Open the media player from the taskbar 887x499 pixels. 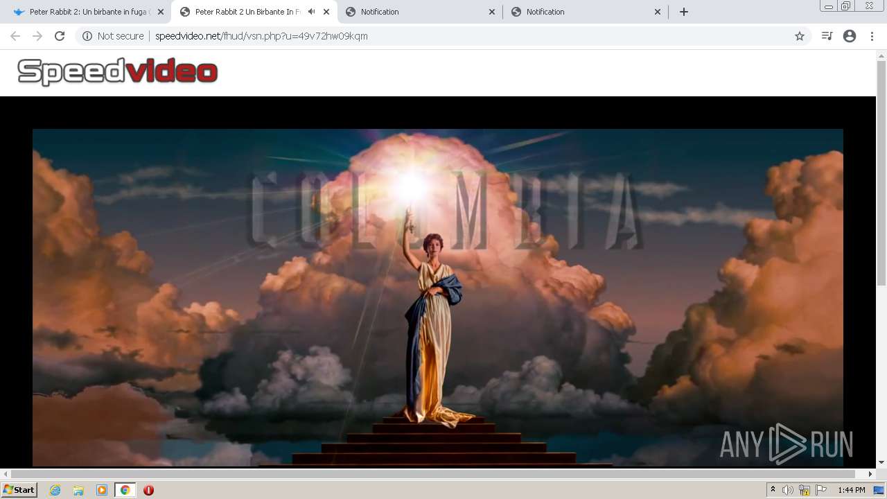click(102, 490)
